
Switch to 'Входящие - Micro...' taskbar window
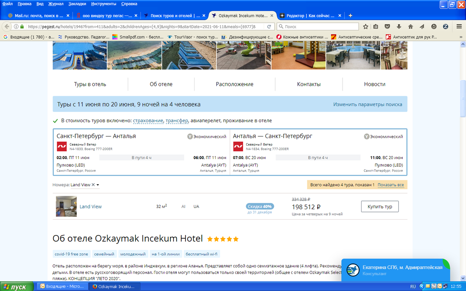coord(63,287)
